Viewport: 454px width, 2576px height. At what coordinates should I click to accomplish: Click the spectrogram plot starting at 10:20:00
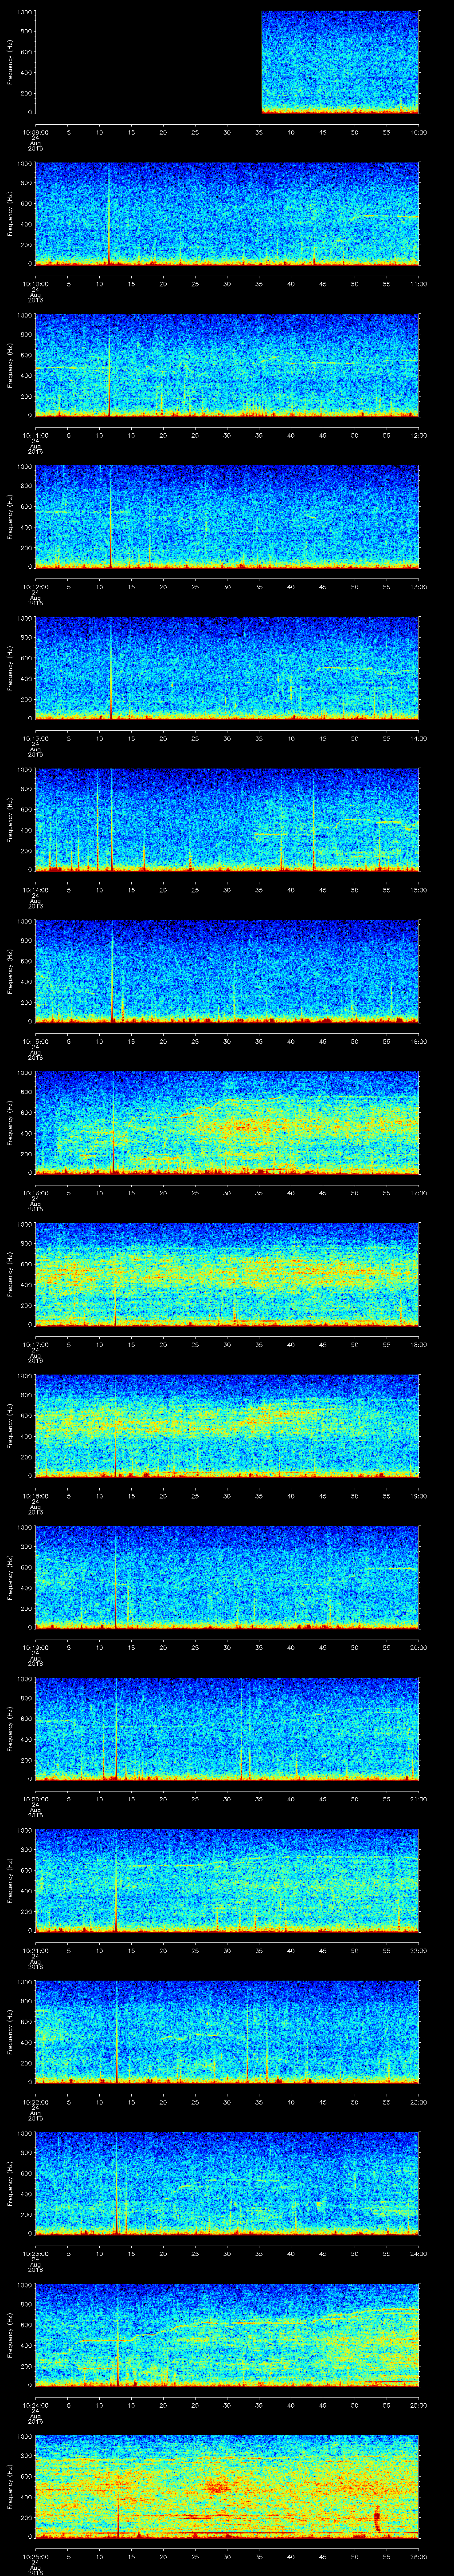[x=227, y=1729]
